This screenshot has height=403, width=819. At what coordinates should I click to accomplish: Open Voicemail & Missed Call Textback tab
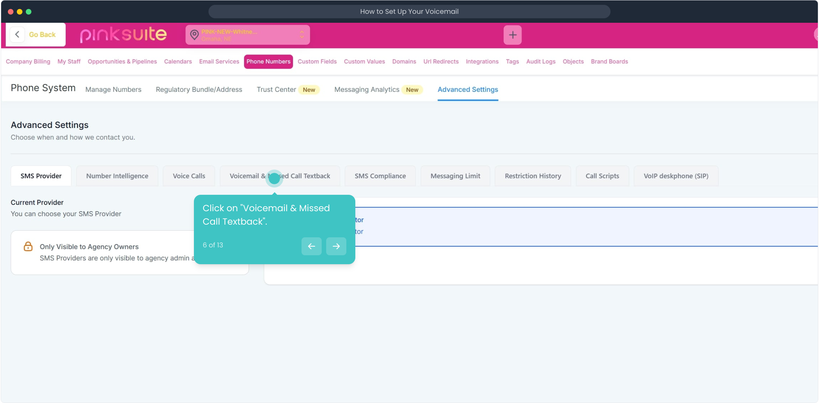[280, 176]
